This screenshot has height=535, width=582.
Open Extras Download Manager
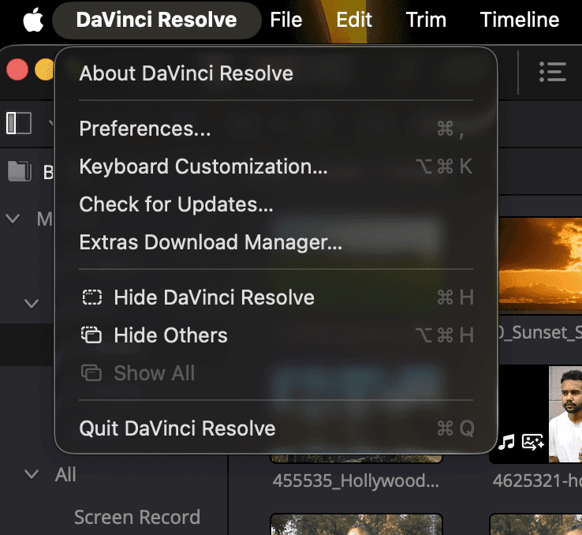[276, 242]
